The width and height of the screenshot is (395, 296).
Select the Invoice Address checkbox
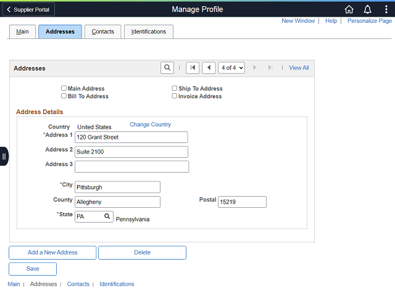174,96
